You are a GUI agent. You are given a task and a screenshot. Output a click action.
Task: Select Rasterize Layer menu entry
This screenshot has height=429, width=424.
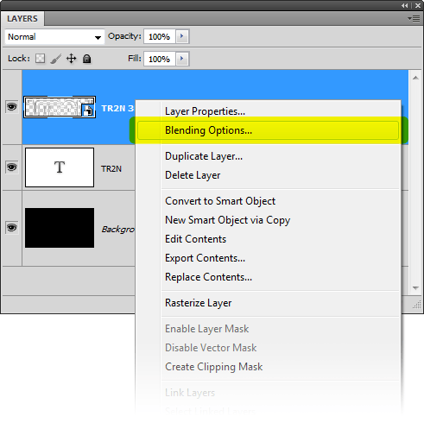tap(199, 303)
